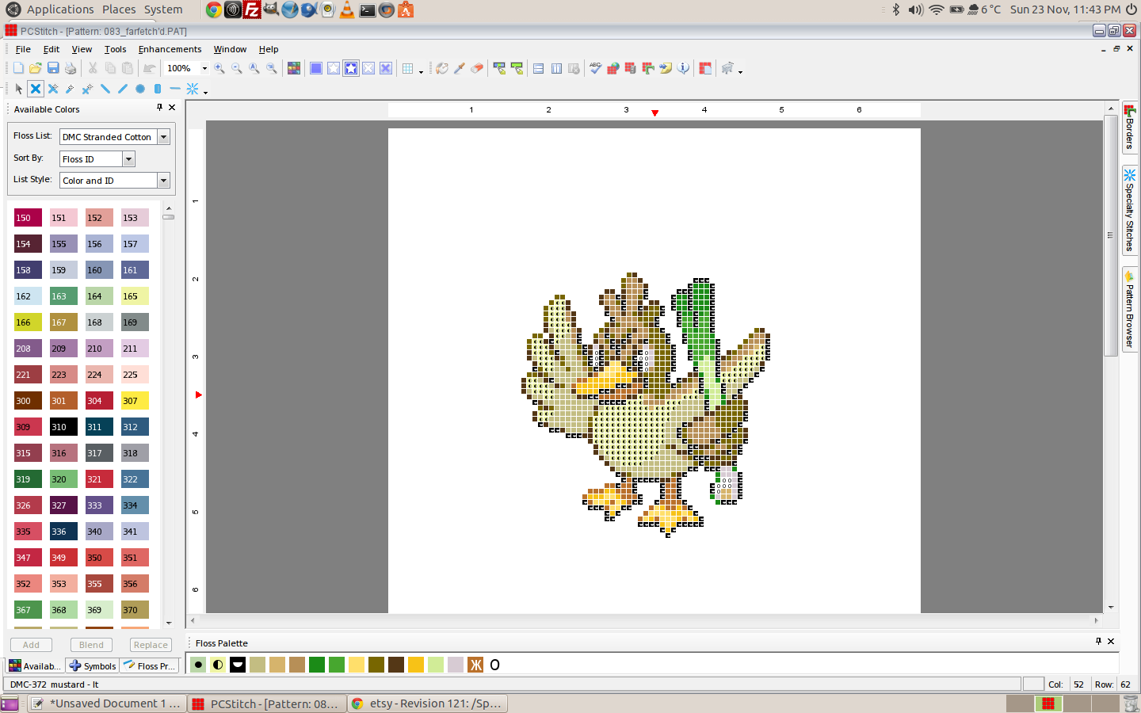This screenshot has height=713, width=1141.
Task: Toggle symbols-only view mode
Action: click(334, 69)
